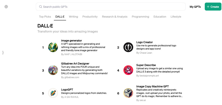
Task: Click the globe icon in the sidebar
Action: pos(6,7)
